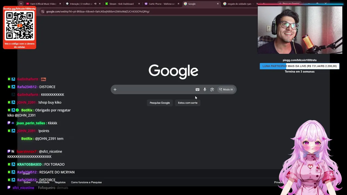Open the Sobre footer link
Screen dimensions: 347x195
[x=27, y=183]
